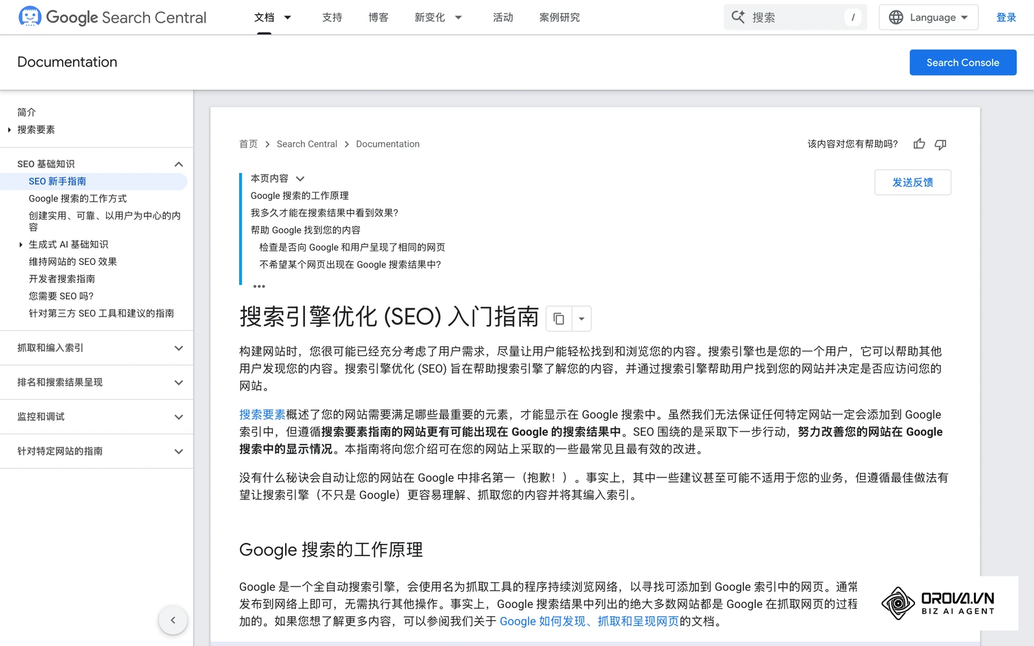
Task: Expand 生成式 AI 基础知识 tree item
Action: click(x=21, y=245)
